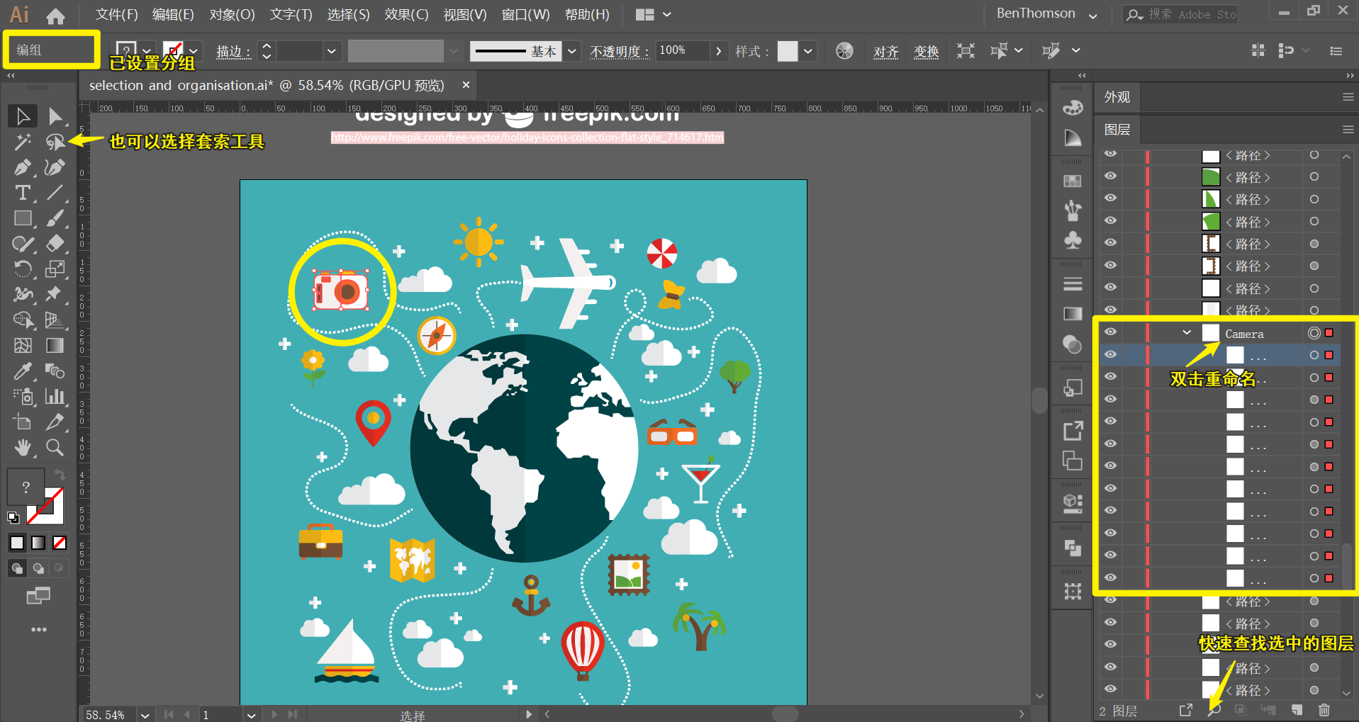Viewport: 1359px width, 722px height.
Task: Open the zoom level dropdown
Action: click(145, 715)
